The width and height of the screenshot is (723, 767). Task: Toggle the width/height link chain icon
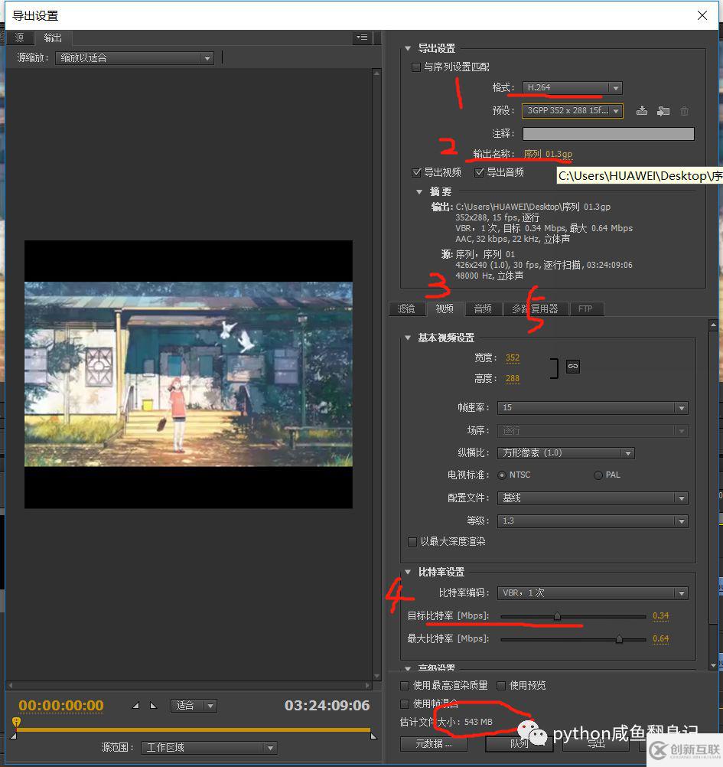(x=573, y=367)
